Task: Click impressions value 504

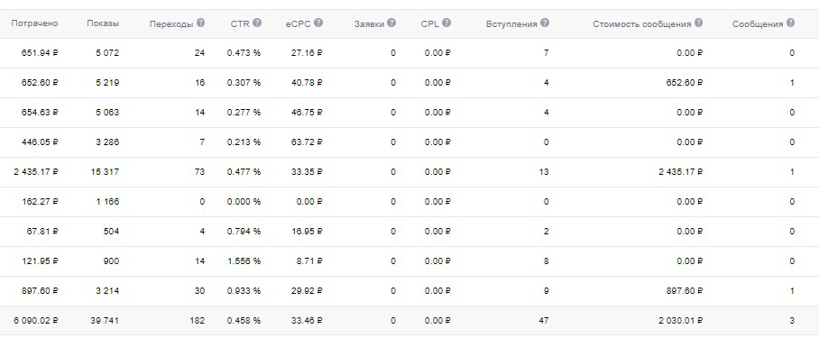Action: point(112,231)
